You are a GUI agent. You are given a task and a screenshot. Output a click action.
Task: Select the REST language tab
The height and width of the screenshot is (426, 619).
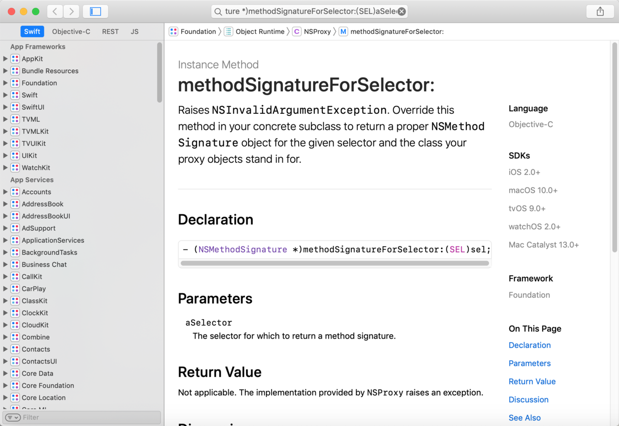pos(110,31)
